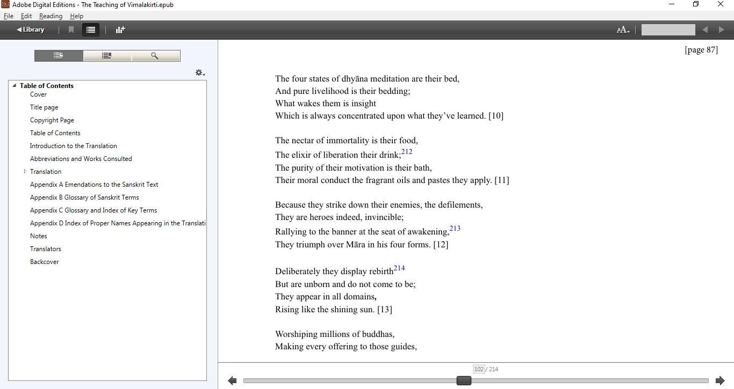734x389 pixels.
Task: Open the Reading menu
Action: [51, 16]
